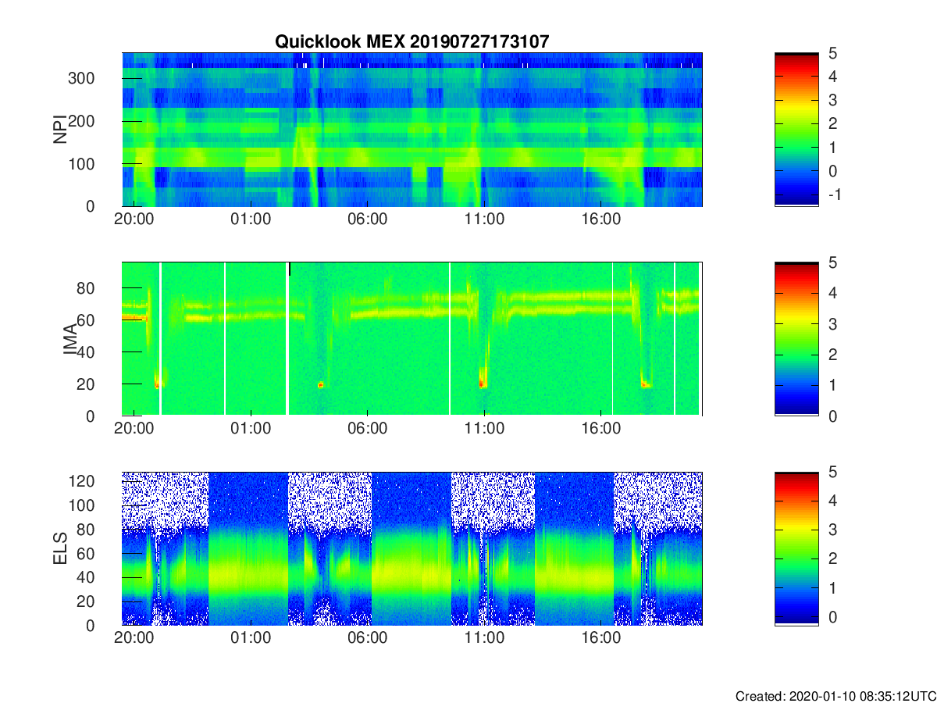937x703 pixels.
Task: Click the plot title Quicklook MEX 20190727173107
Action: (411, 42)
